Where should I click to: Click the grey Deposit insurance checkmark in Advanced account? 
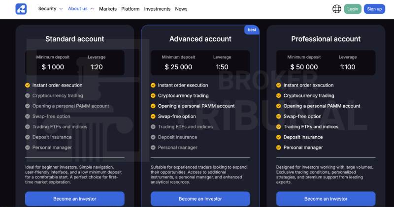tap(153, 137)
